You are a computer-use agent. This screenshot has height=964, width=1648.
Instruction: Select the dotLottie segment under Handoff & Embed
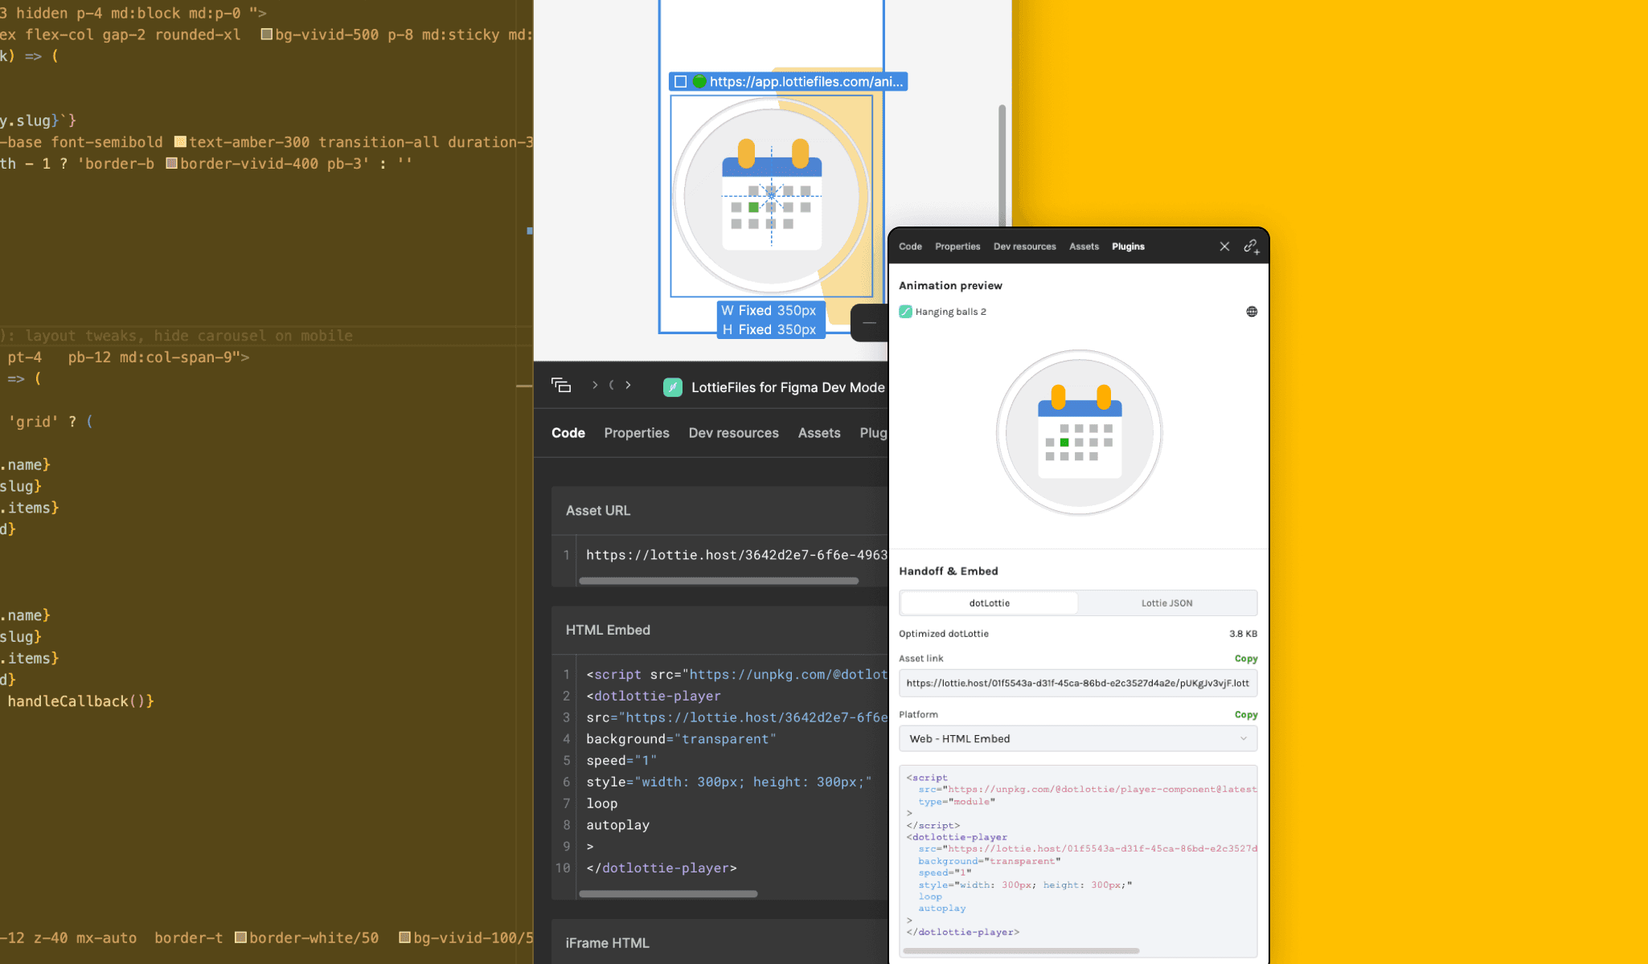click(x=989, y=603)
